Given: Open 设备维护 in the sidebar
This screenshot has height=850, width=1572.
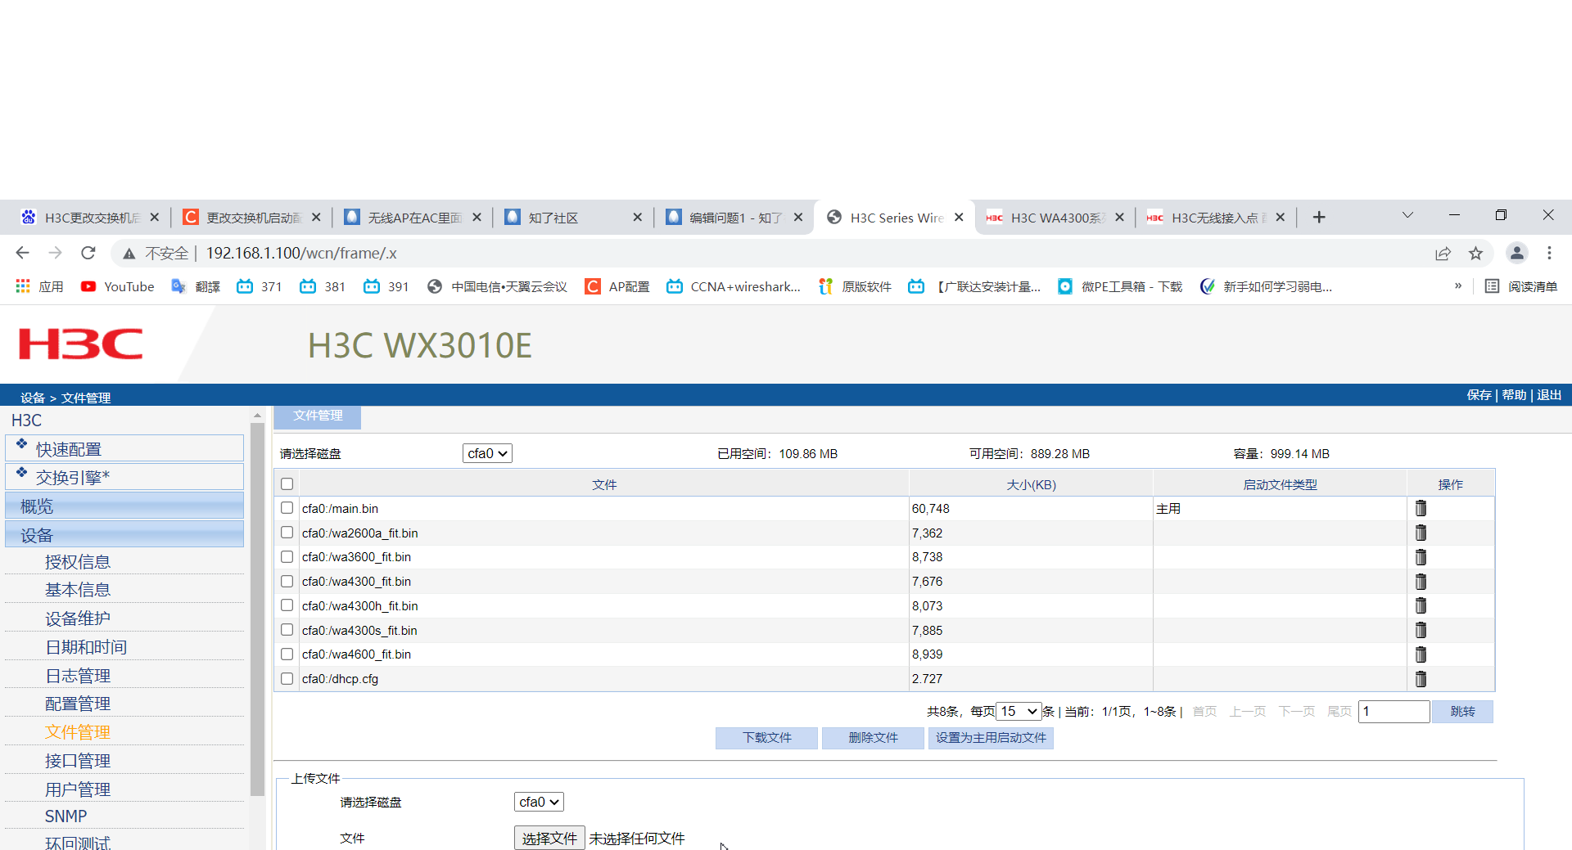Looking at the screenshot, I should (78, 618).
